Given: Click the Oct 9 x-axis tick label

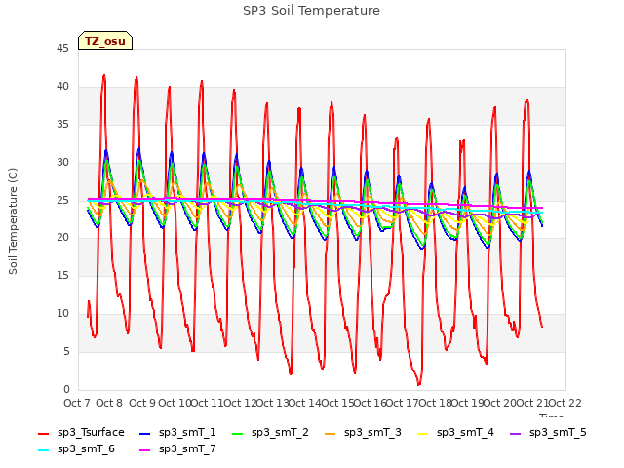Looking at the screenshot, I should point(142,403).
